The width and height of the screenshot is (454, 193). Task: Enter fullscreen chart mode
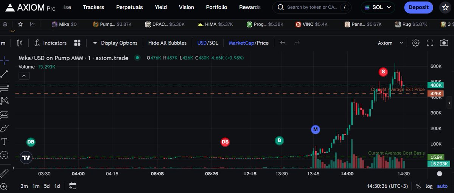430,43
